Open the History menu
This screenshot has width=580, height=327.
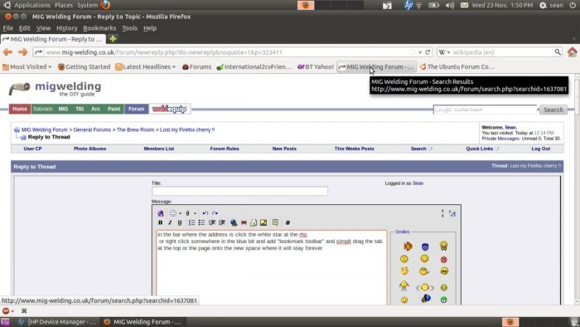66,28
